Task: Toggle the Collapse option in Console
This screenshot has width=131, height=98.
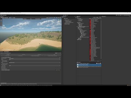Action: [81, 63]
